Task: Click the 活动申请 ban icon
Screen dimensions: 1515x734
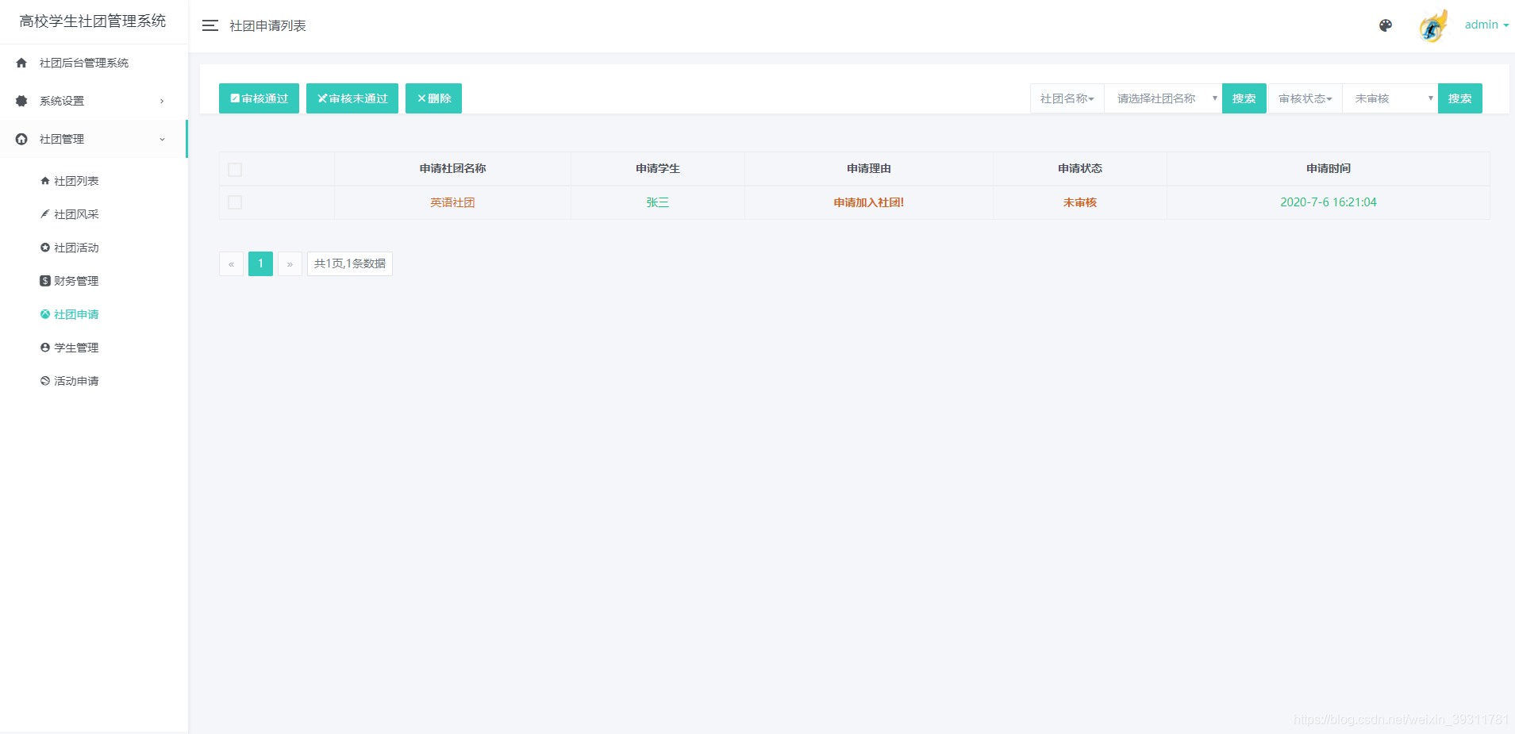Action: coord(45,381)
